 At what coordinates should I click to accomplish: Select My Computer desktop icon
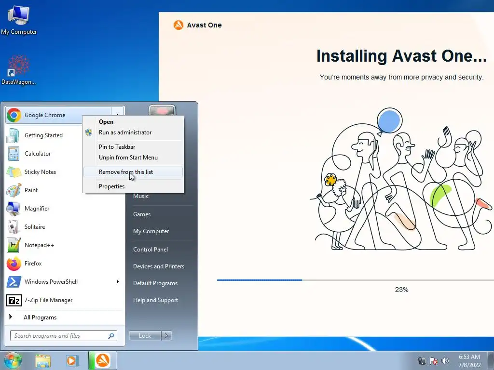pos(19,19)
